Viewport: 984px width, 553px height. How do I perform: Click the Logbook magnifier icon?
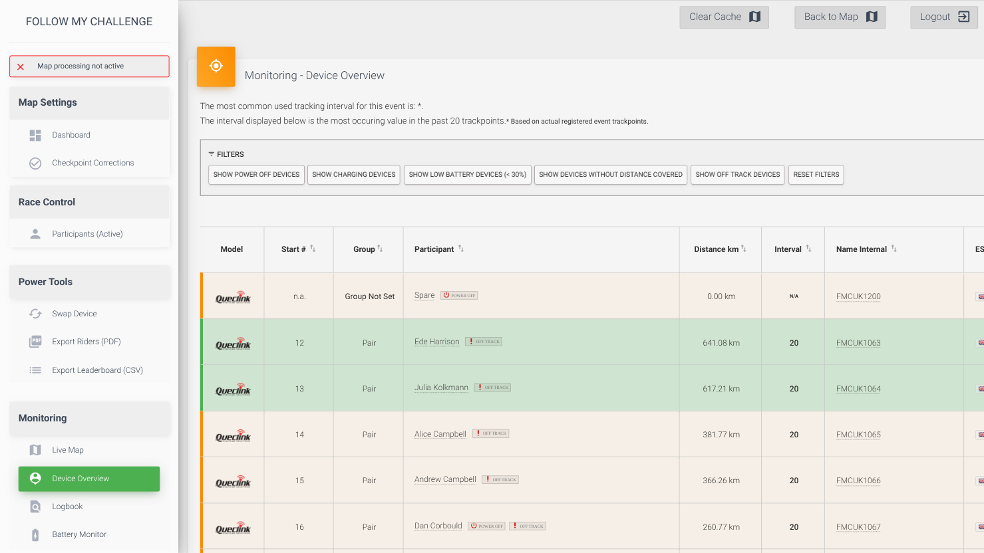[35, 506]
